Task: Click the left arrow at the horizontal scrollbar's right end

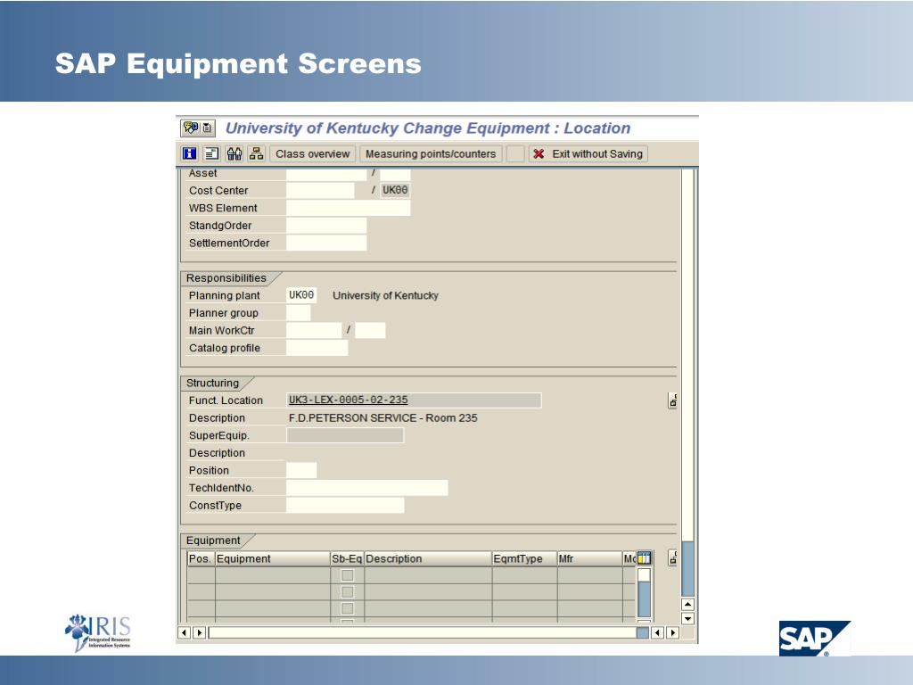Action: point(657,632)
